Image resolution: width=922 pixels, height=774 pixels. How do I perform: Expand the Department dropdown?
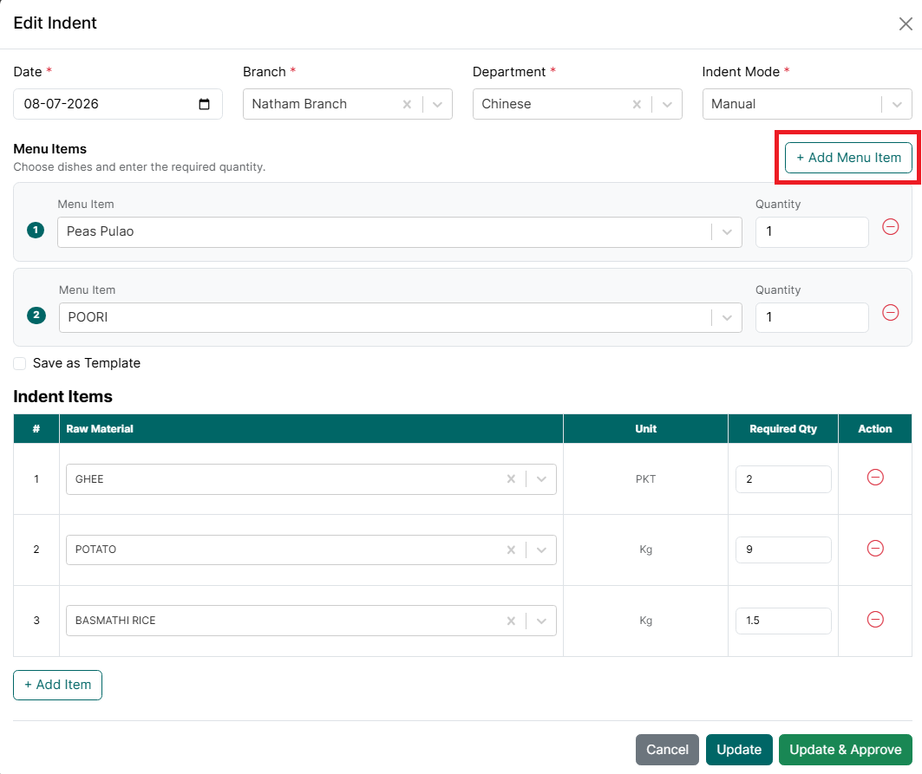tap(667, 104)
